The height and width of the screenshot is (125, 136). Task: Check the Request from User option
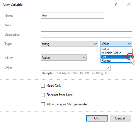(x=43, y=95)
